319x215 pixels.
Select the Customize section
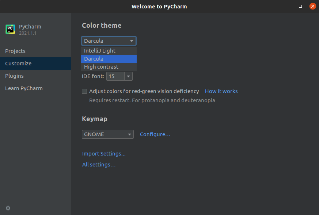pos(35,64)
